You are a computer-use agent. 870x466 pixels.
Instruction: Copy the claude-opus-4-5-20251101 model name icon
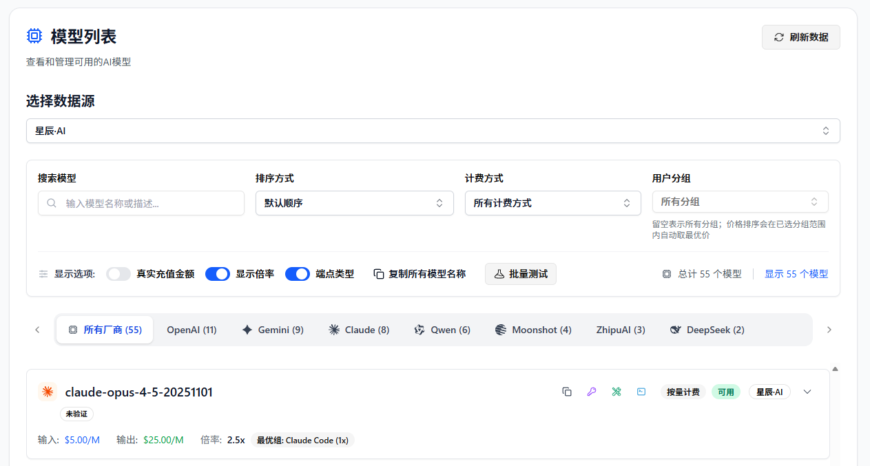(567, 392)
